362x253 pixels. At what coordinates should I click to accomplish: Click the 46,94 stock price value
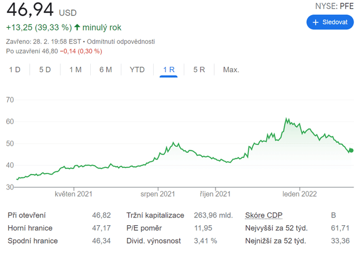click(x=30, y=9)
